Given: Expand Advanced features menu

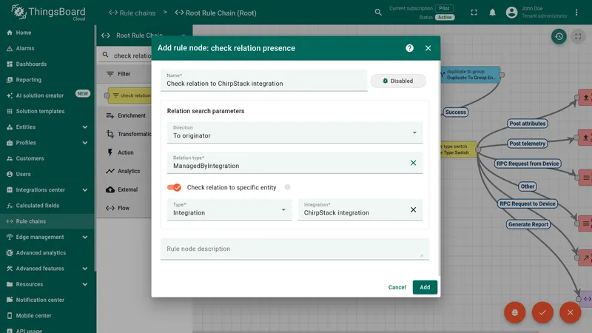Looking at the screenshot, I should pyautogui.click(x=85, y=269).
